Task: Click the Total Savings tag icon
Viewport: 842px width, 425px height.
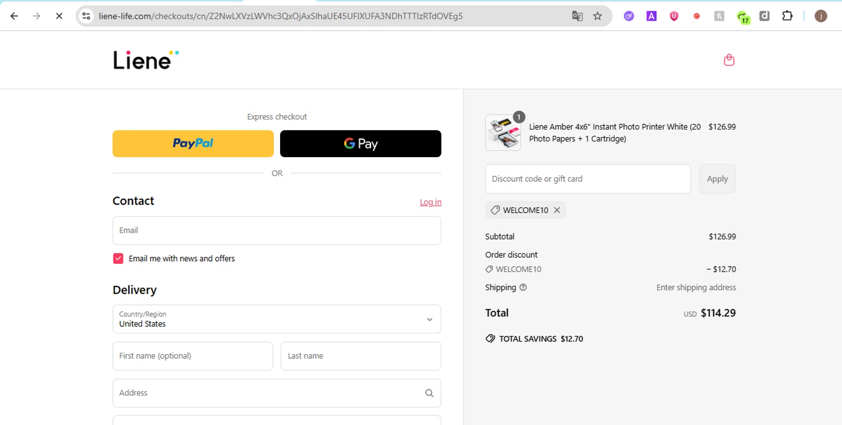Action: [x=490, y=339]
